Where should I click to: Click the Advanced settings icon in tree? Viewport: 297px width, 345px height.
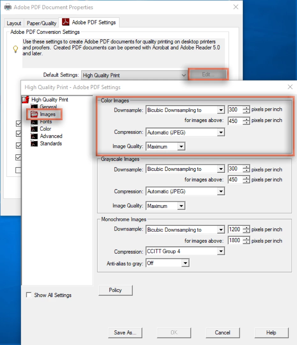[34, 136]
